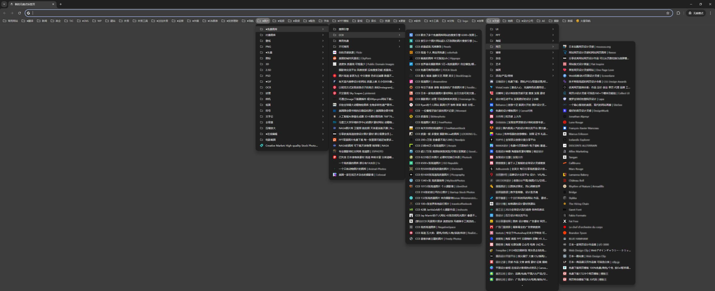Expand the 搜图引擎 folder arrow
The width and height of the screenshot is (715, 291).
click(399, 29)
